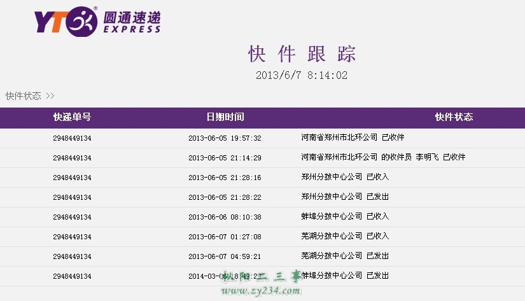Select tracking number in the 19:57:32 row
The width and height of the screenshot is (525, 301).
pyautogui.click(x=72, y=138)
